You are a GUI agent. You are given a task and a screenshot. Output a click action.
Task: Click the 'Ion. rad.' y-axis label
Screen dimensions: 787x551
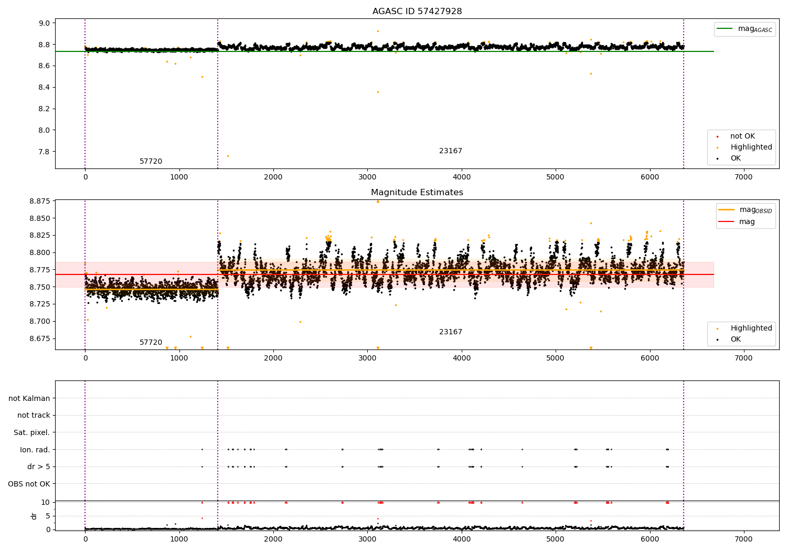click(x=35, y=450)
